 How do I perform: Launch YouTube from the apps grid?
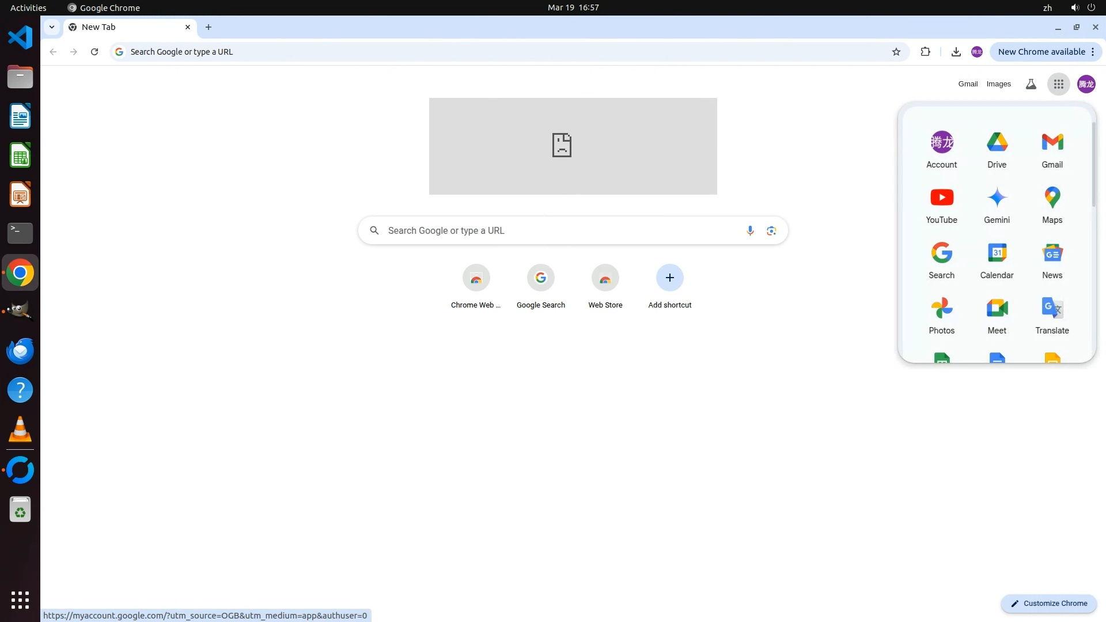pos(941,204)
